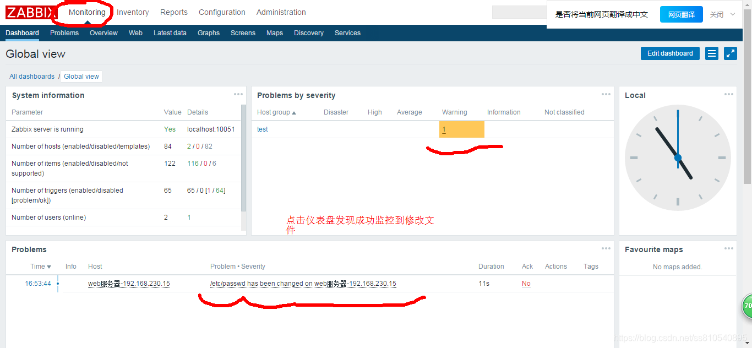The width and height of the screenshot is (752, 348).
Task: Open the 16:53:44 problem time link
Action: 38,284
